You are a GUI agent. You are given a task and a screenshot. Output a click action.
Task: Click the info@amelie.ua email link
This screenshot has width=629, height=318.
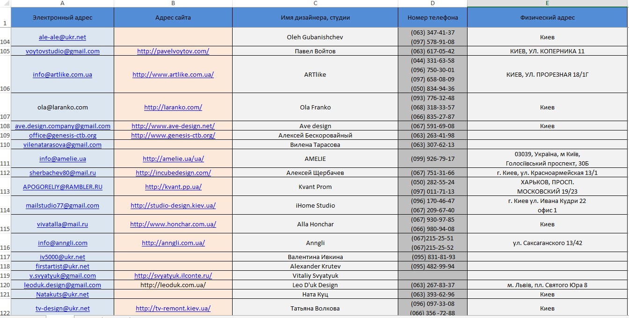point(62,159)
